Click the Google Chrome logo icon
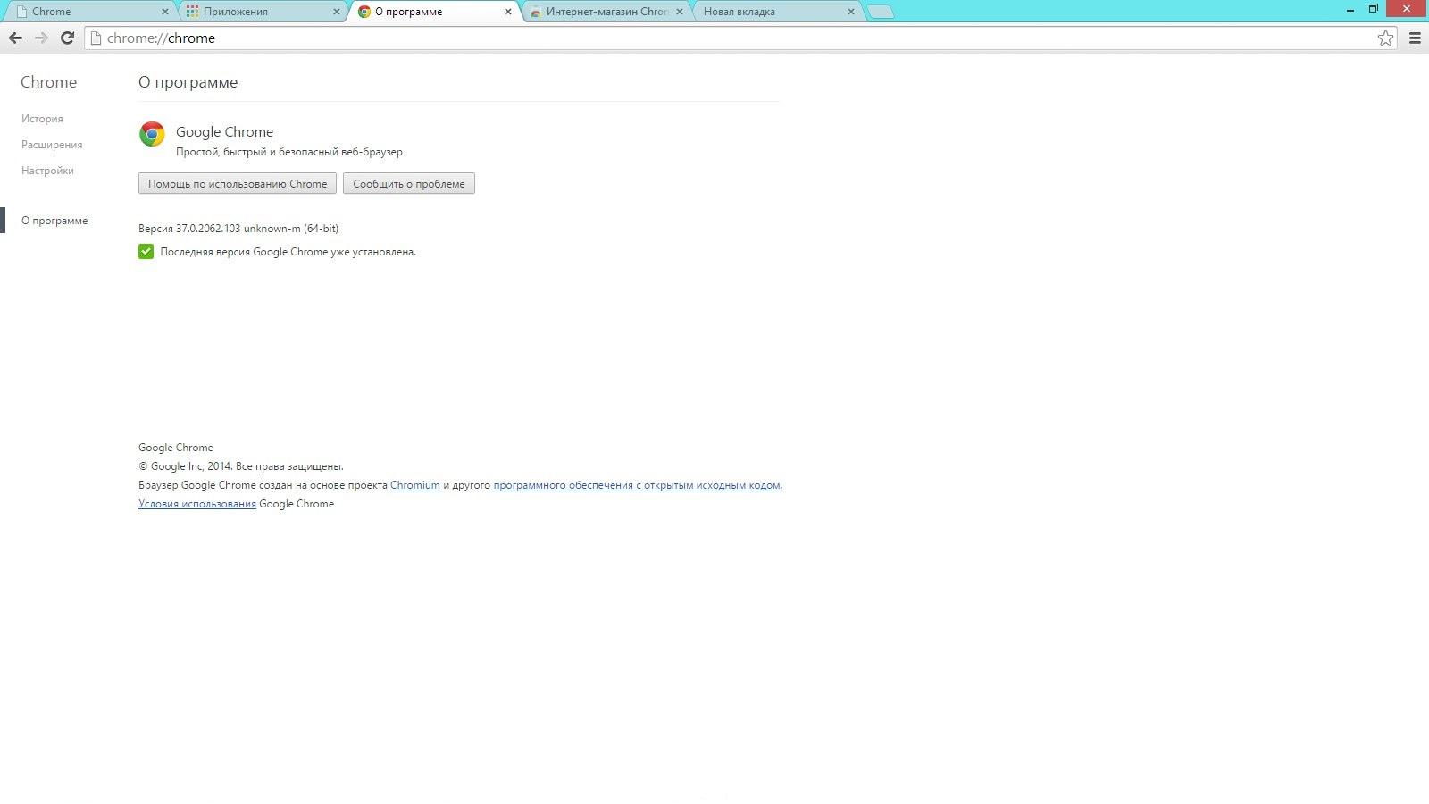This screenshot has width=1429, height=804. click(153, 134)
